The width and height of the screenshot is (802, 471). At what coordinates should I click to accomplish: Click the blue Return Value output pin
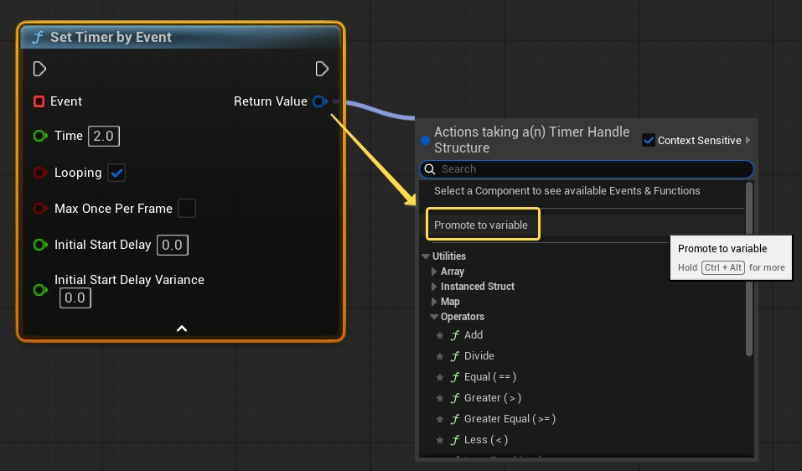[318, 101]
